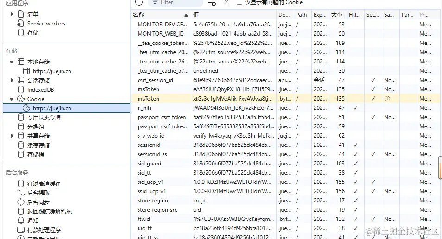Click the 付款处理程序 card icon
Image resolution: width=442 pixels, height=239 pixels.
click(20, 230)
